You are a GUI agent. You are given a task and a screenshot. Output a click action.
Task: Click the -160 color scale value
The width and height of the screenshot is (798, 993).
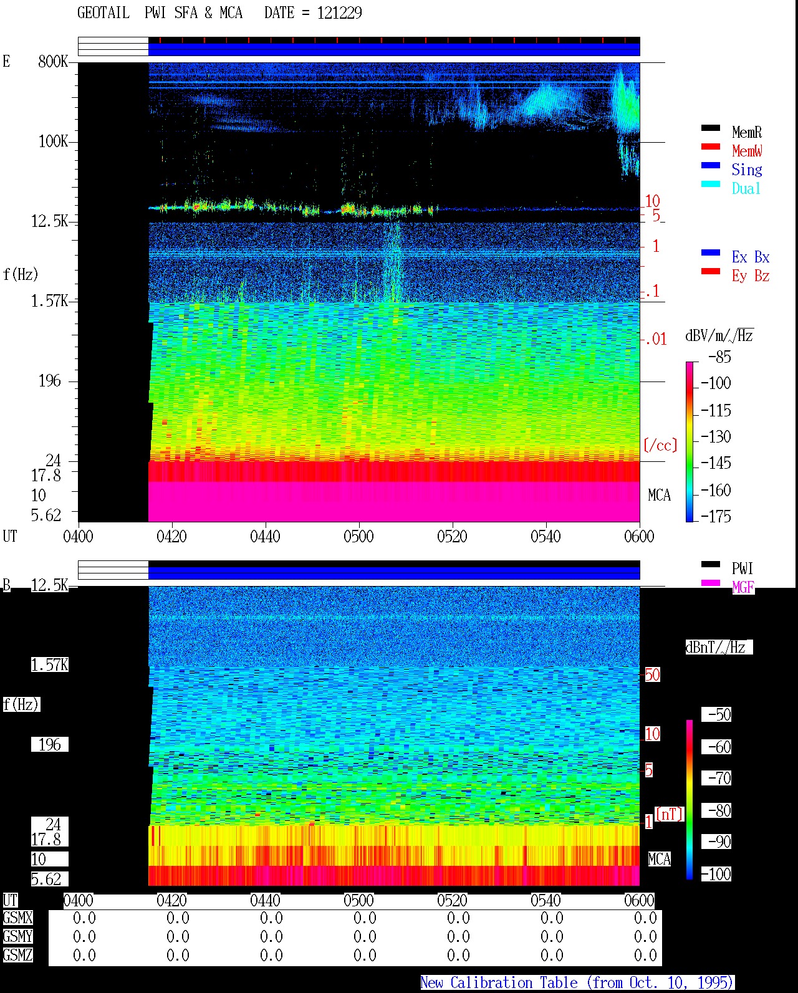pos(716,490)
